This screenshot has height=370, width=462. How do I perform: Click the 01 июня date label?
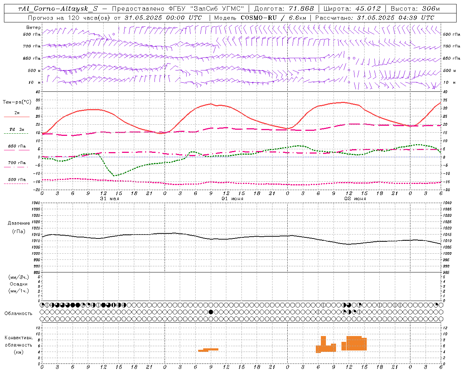232,199
